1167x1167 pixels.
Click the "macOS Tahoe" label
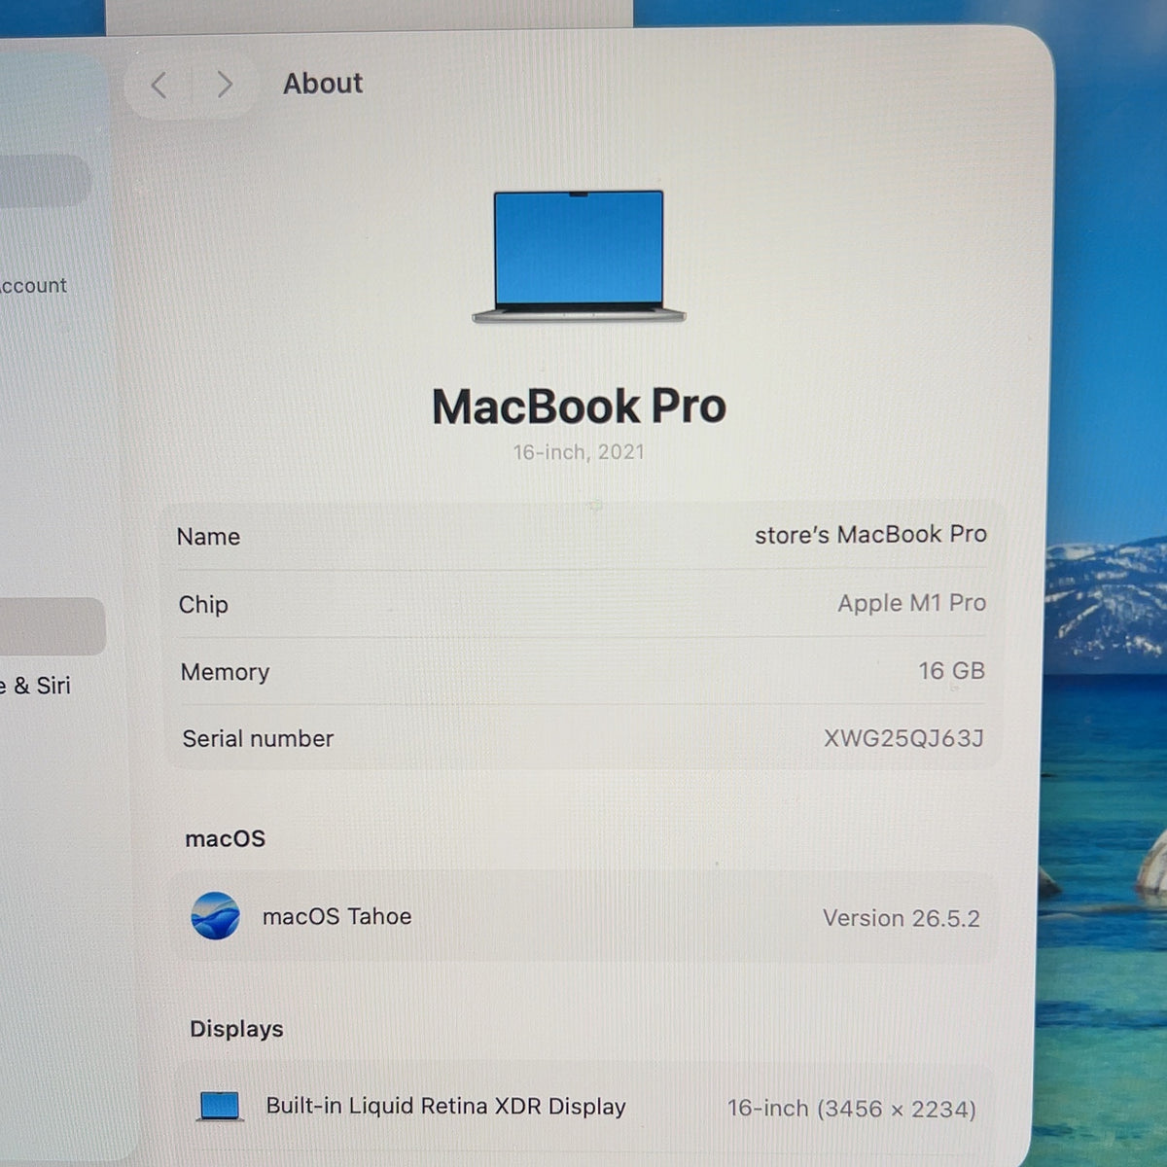pyautogui.click(x=336, y=916)
